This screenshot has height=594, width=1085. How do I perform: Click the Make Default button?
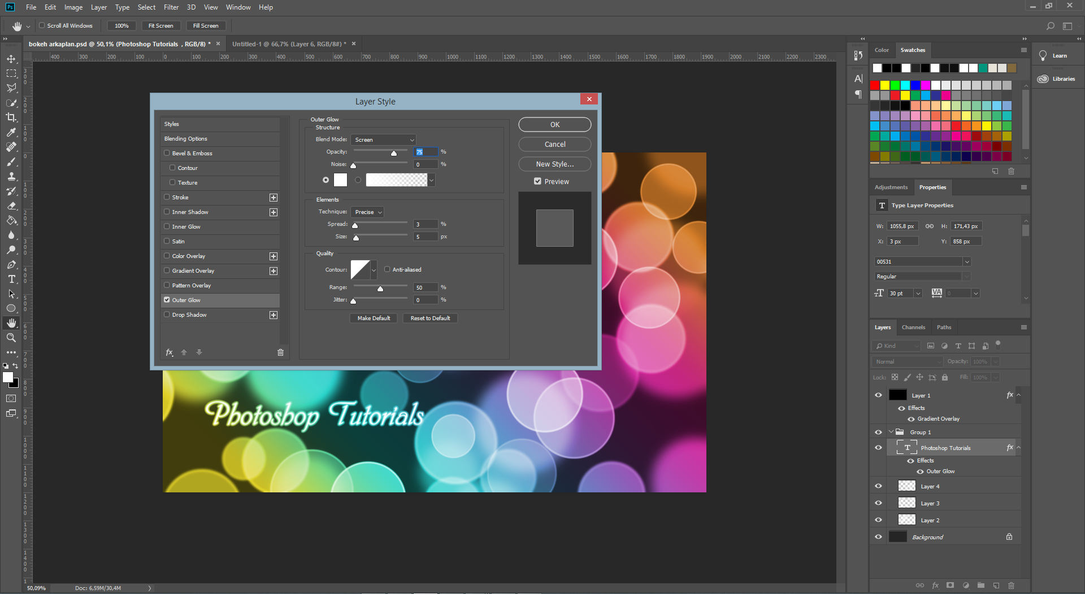(374, 318)
